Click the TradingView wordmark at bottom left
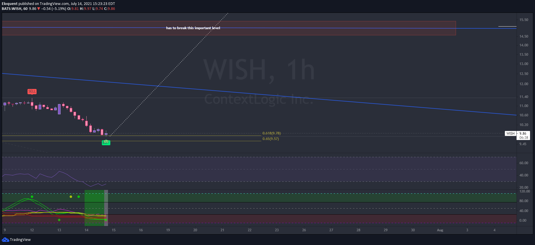Image resolution: width=535 pixels, height=245 pixels. 20,240
